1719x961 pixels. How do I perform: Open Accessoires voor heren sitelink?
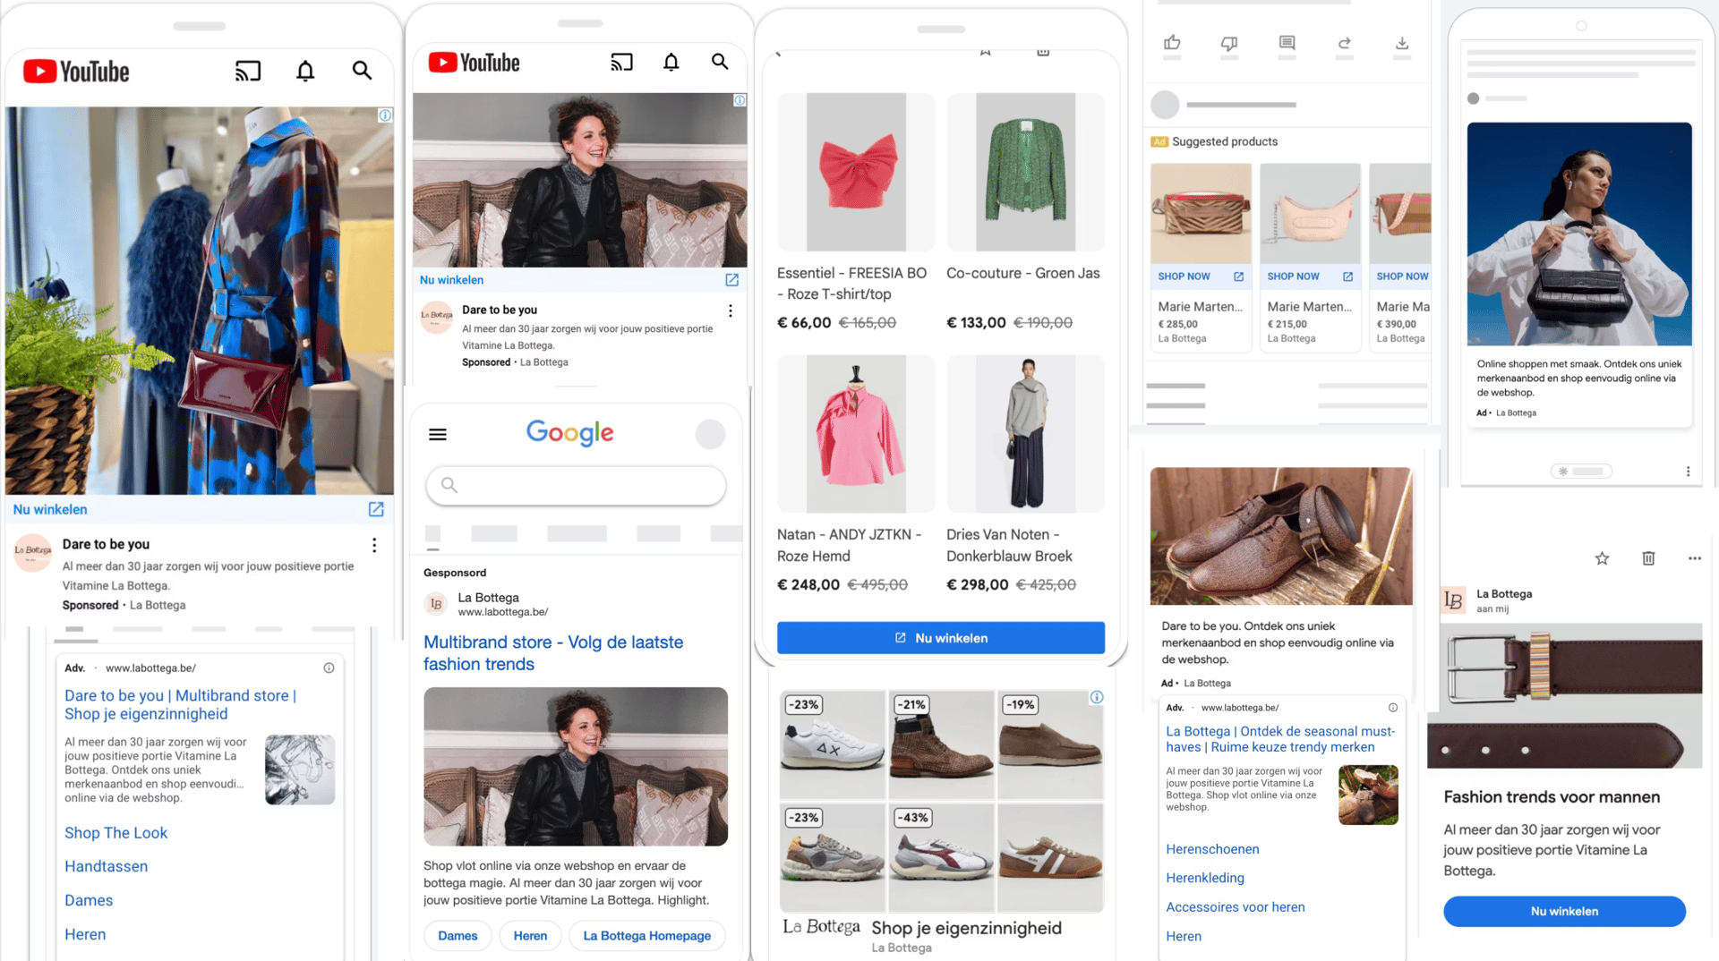[x=1236, y=907]
